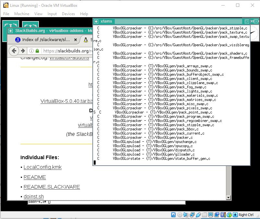
Task: Click the 'Individual Files:' heading
Action: [40, 157]
